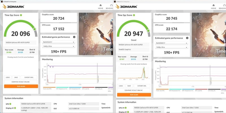Viewport: 226px width, 113px height.
Task: Click EXPORT XML in right window
Action: point(142,86)
